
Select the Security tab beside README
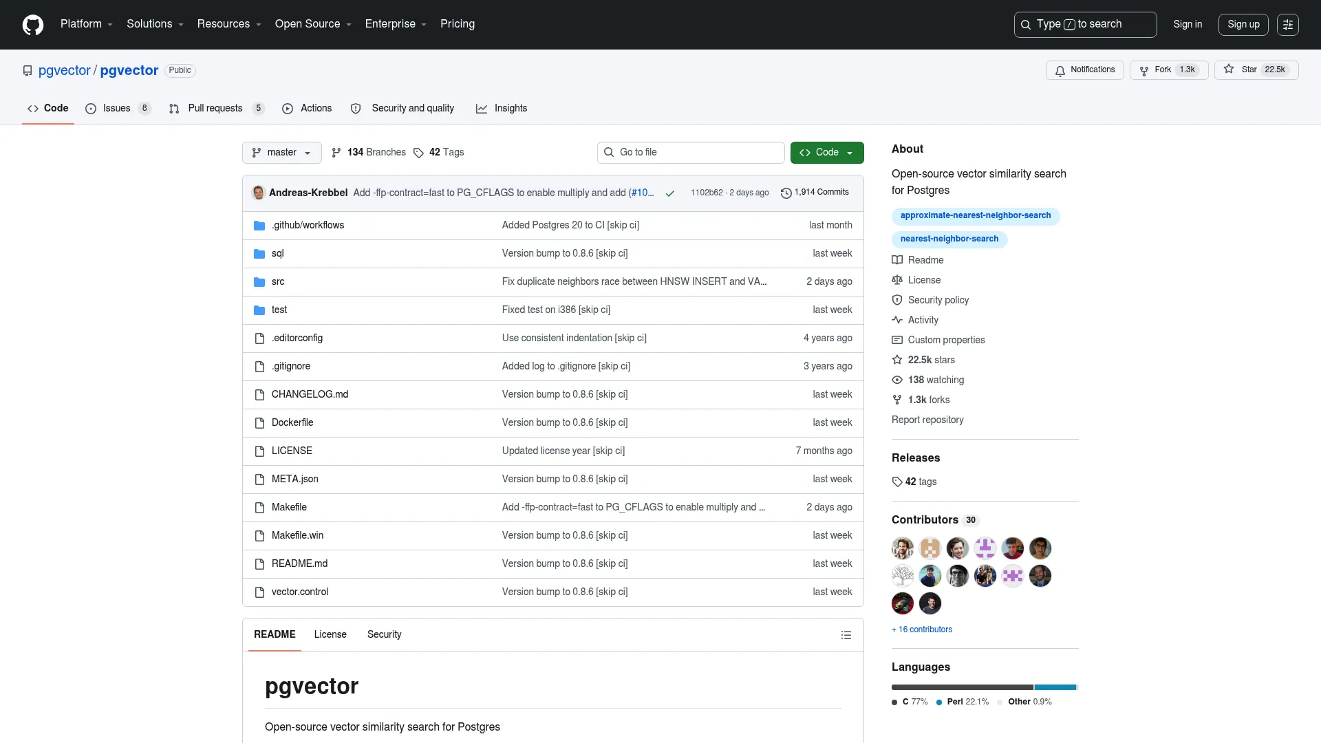click(384, 635)
